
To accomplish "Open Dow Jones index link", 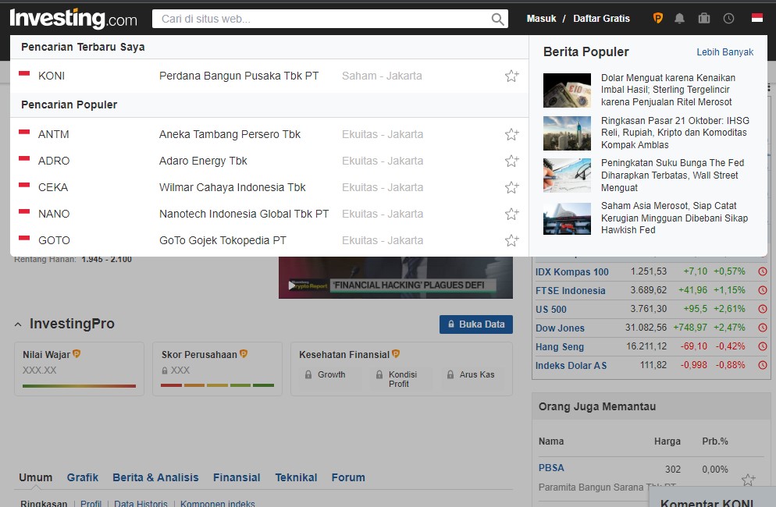I will [560, 328].
